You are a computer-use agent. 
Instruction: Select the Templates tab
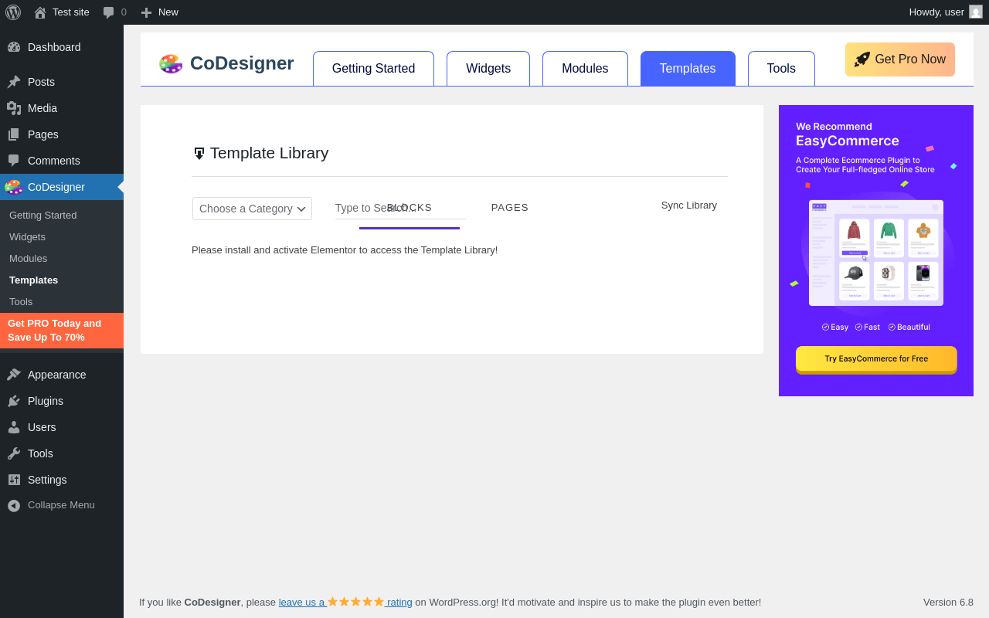coord(688,69)
